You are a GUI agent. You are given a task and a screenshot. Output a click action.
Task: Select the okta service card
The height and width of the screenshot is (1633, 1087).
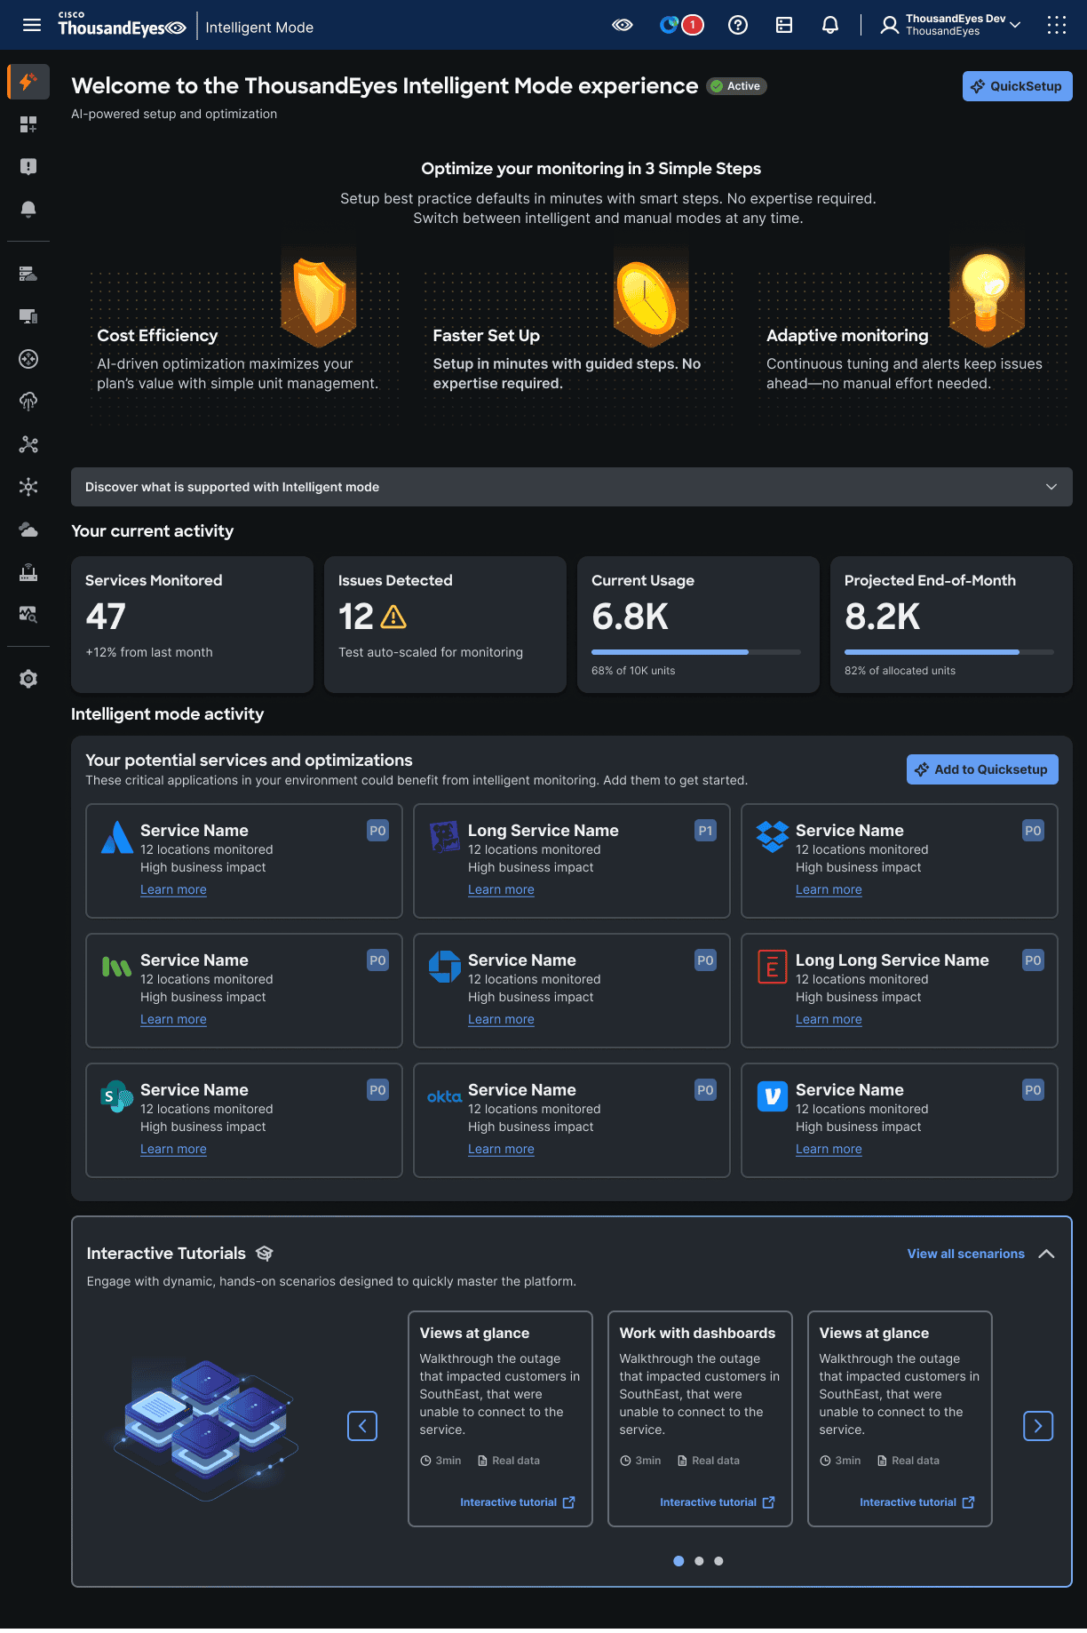click(572, 1120)
